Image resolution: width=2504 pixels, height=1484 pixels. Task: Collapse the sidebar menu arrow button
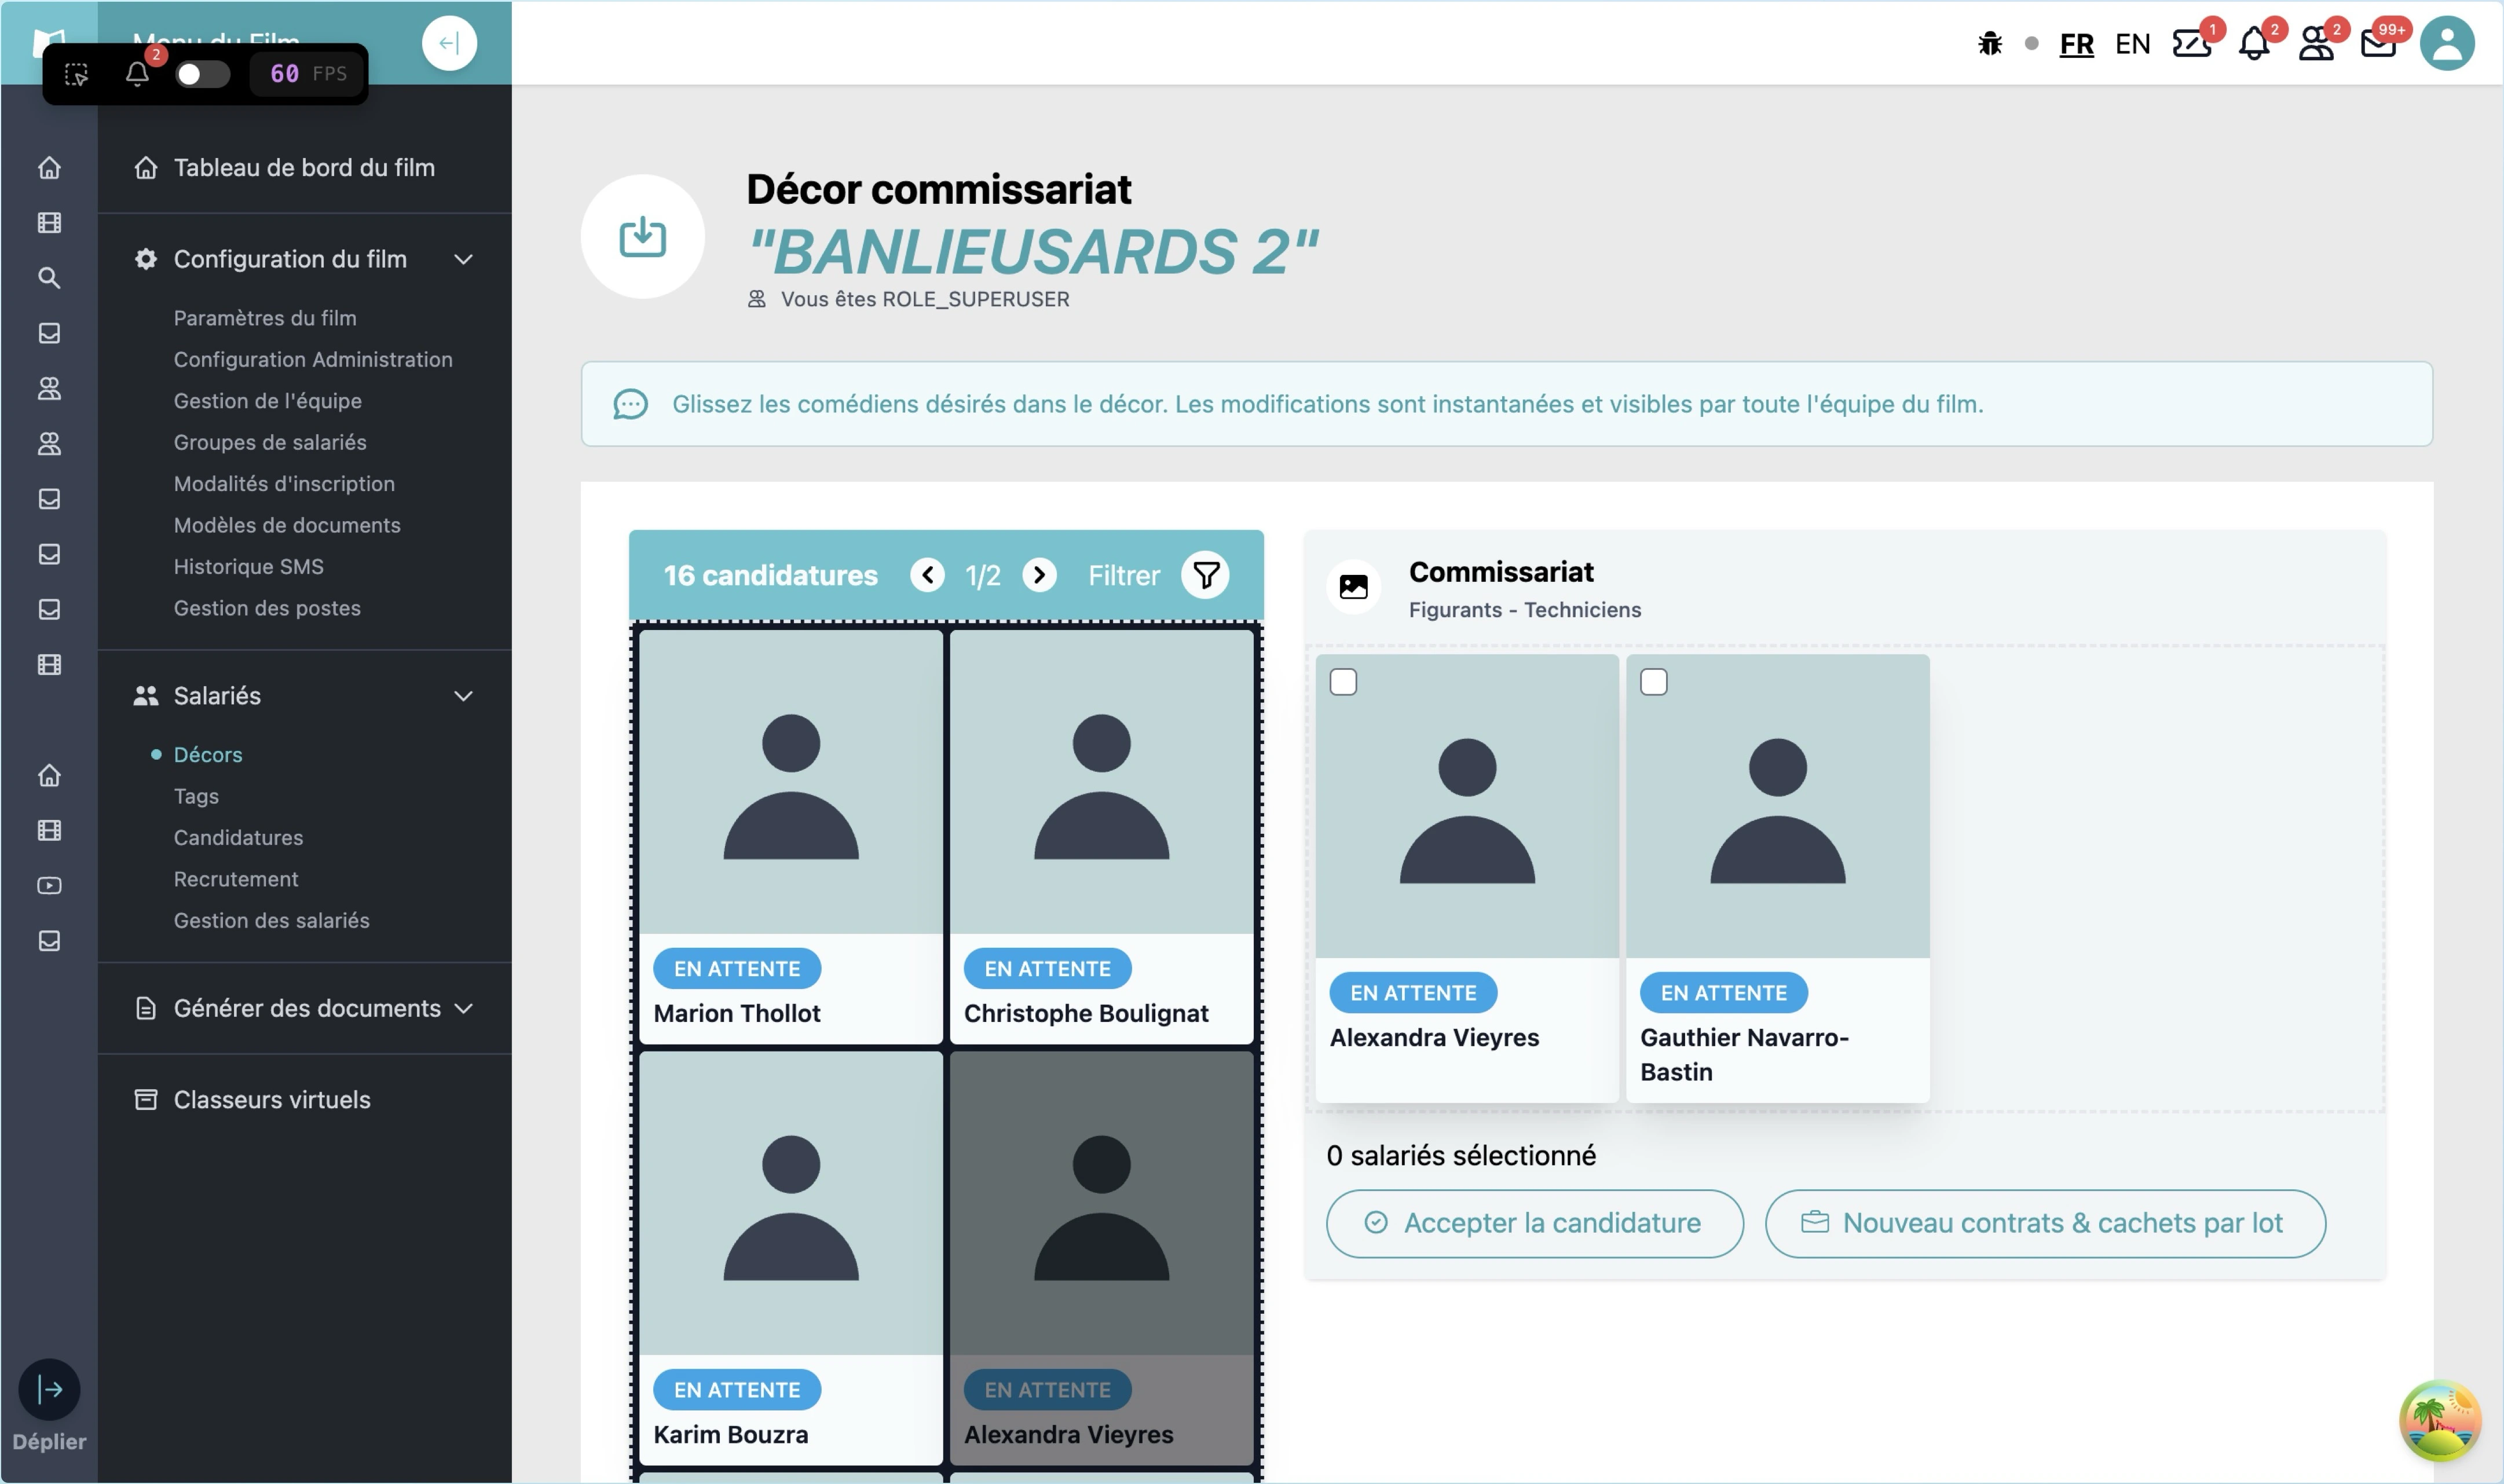pyautogui.click(x=449, y=43)
